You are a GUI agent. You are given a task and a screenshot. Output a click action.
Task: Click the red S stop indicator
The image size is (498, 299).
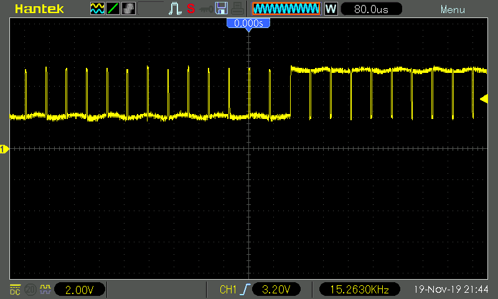190,9
